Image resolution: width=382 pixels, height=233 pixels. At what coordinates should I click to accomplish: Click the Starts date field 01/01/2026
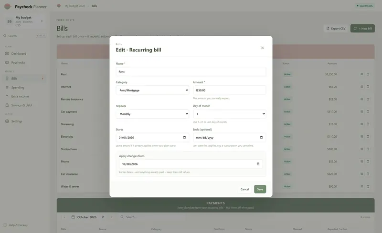(152, 137)
